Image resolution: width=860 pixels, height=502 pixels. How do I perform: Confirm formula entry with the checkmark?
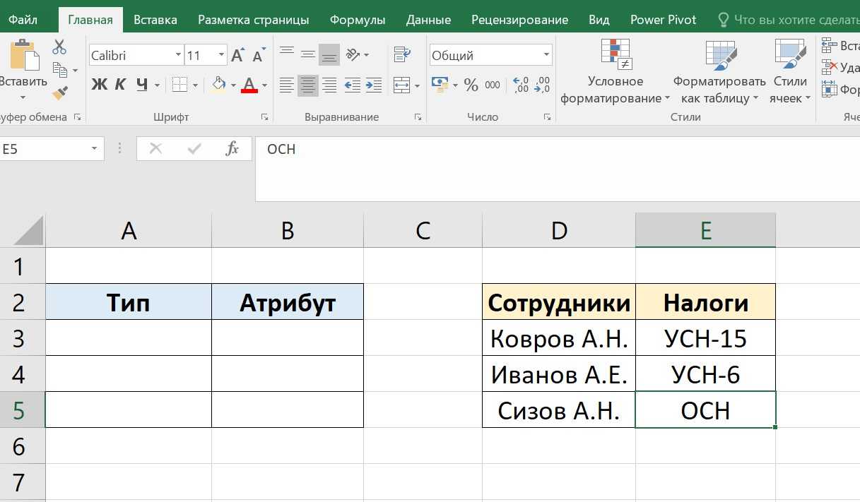(194, 149)
